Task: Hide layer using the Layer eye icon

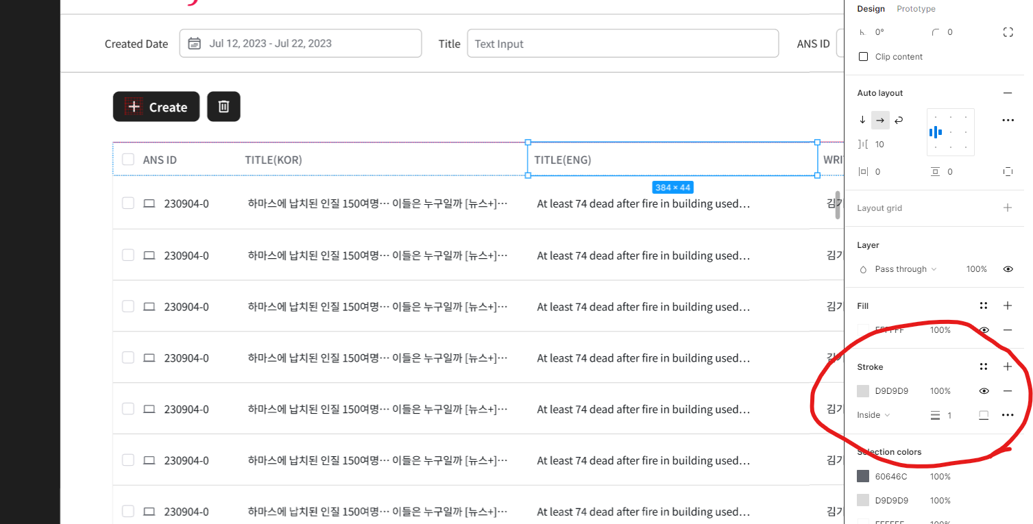Action: click(x=1008, y=269)
